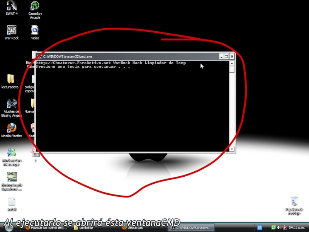The height and width of the screenshot is (232, 309).
Task: Switch to C:\WINDOWS\system taskbar button
Action: pos(191,228)
